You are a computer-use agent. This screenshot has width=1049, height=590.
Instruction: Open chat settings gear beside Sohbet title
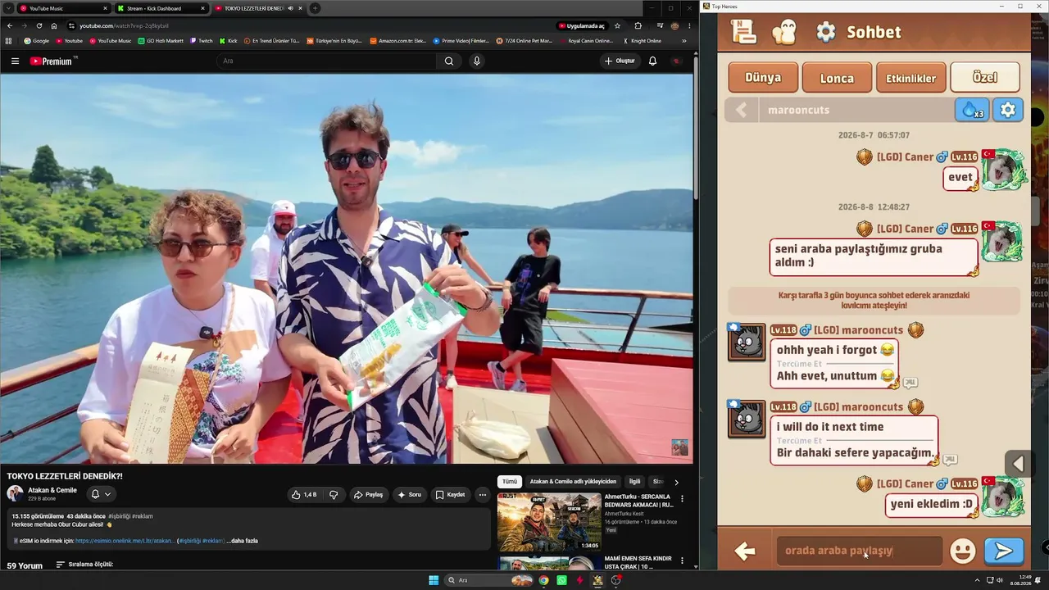[x=826, y=32]
